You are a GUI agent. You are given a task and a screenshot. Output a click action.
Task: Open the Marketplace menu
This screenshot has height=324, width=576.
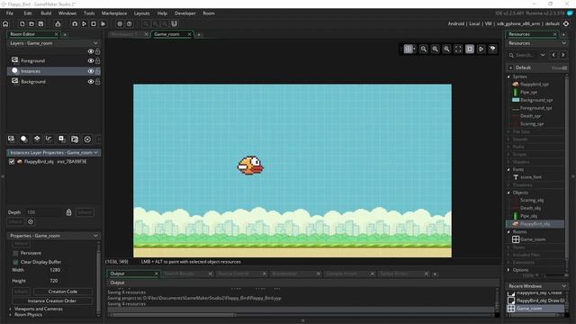pos(114,13)
